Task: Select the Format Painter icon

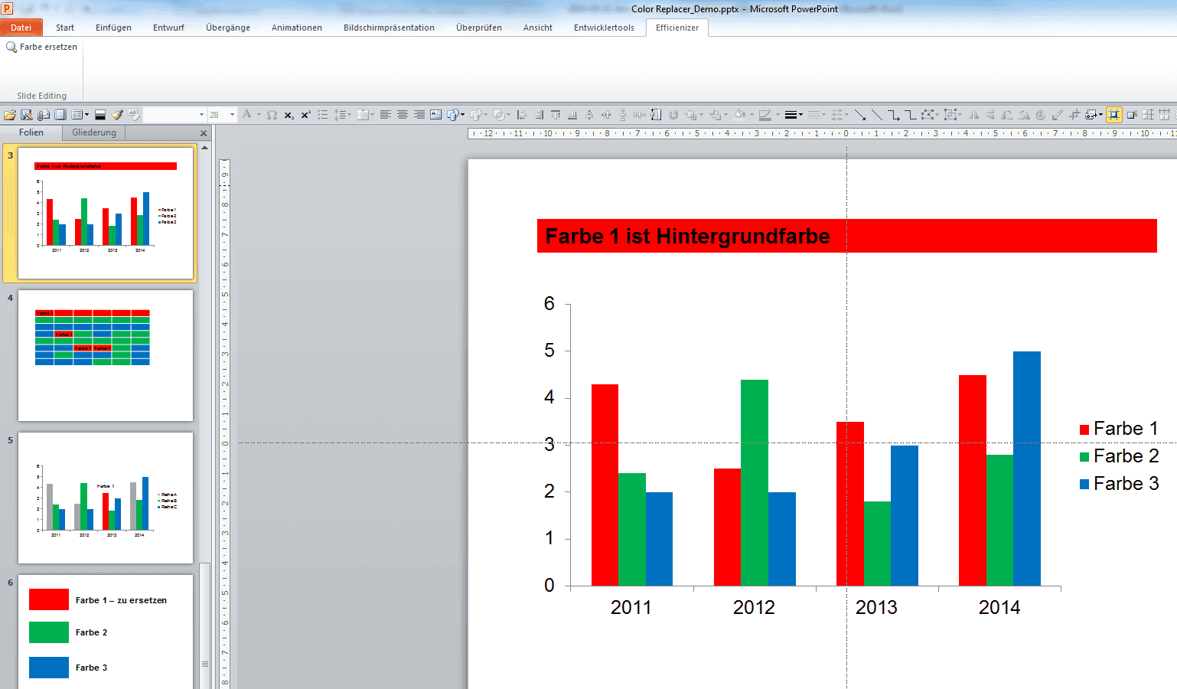Action: [x=116, y=114]
